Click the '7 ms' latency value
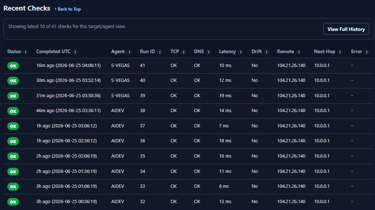Screen dimensions: 375x210 [x=224, y=126]
